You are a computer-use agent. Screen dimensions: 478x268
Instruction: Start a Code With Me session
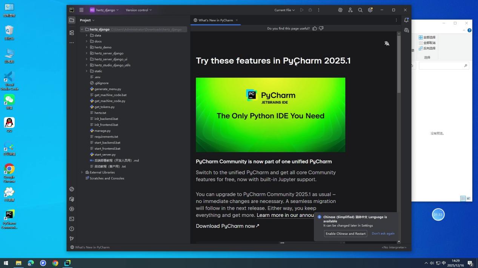point(350,10)
